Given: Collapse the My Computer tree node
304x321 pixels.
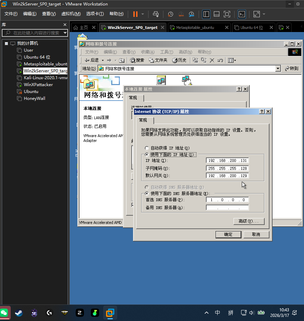Looking at the screenshot, I should coord(6,43).
